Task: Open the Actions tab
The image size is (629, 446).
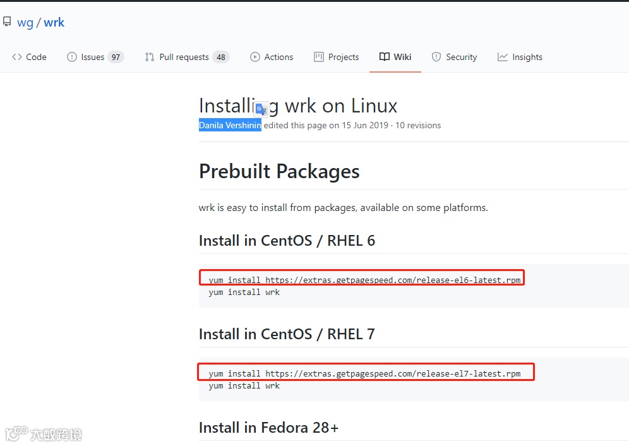Action: (272, 57)
